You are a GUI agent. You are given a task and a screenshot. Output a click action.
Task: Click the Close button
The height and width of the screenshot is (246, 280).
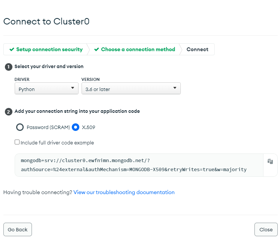266,229
